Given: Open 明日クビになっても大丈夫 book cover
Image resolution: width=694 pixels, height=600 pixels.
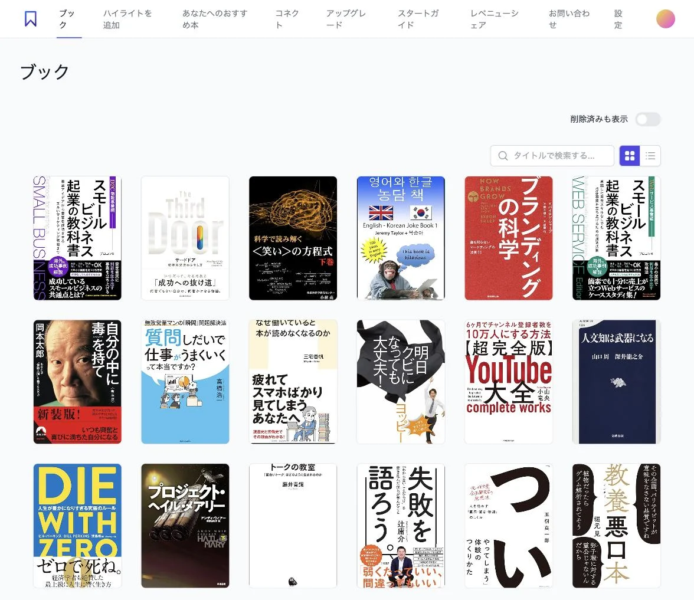Looking at the screenshot, I should pyautogui.click(x=401, y=382).
